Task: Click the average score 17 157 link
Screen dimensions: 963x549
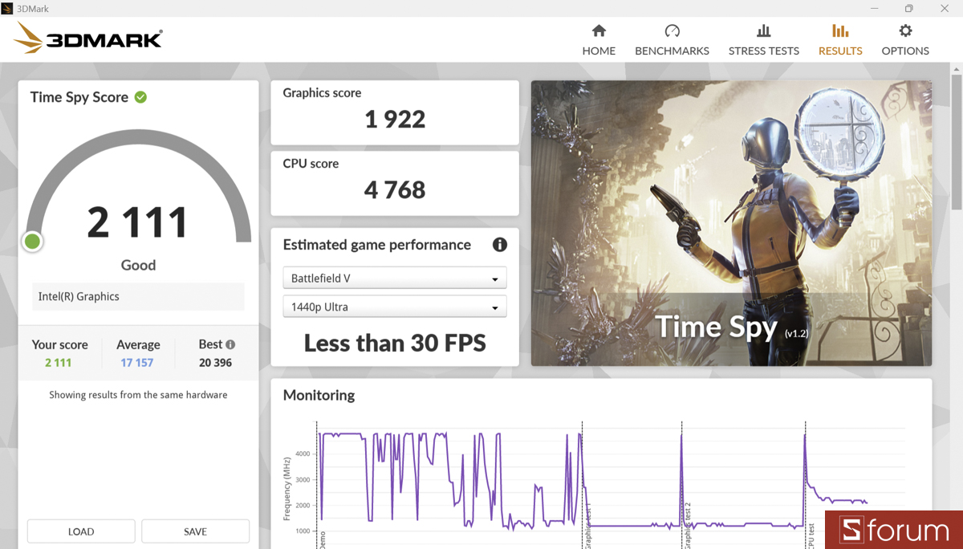Action: click(137, 363)
